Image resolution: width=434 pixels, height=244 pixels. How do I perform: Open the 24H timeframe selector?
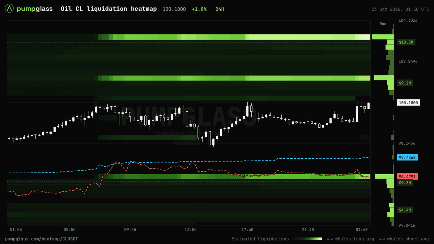[x=220, y=9]
